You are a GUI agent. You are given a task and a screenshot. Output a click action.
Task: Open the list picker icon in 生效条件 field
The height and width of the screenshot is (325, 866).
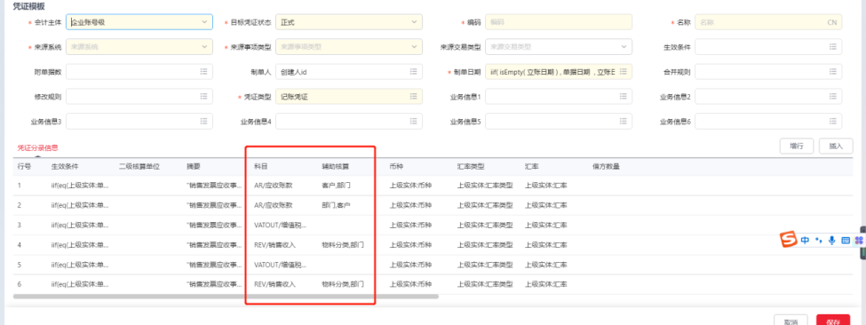(833, 47)
